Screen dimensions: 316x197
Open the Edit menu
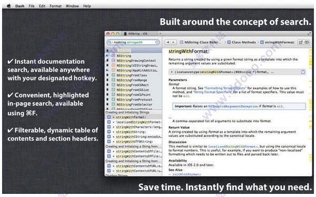click(x=42, y=6)
